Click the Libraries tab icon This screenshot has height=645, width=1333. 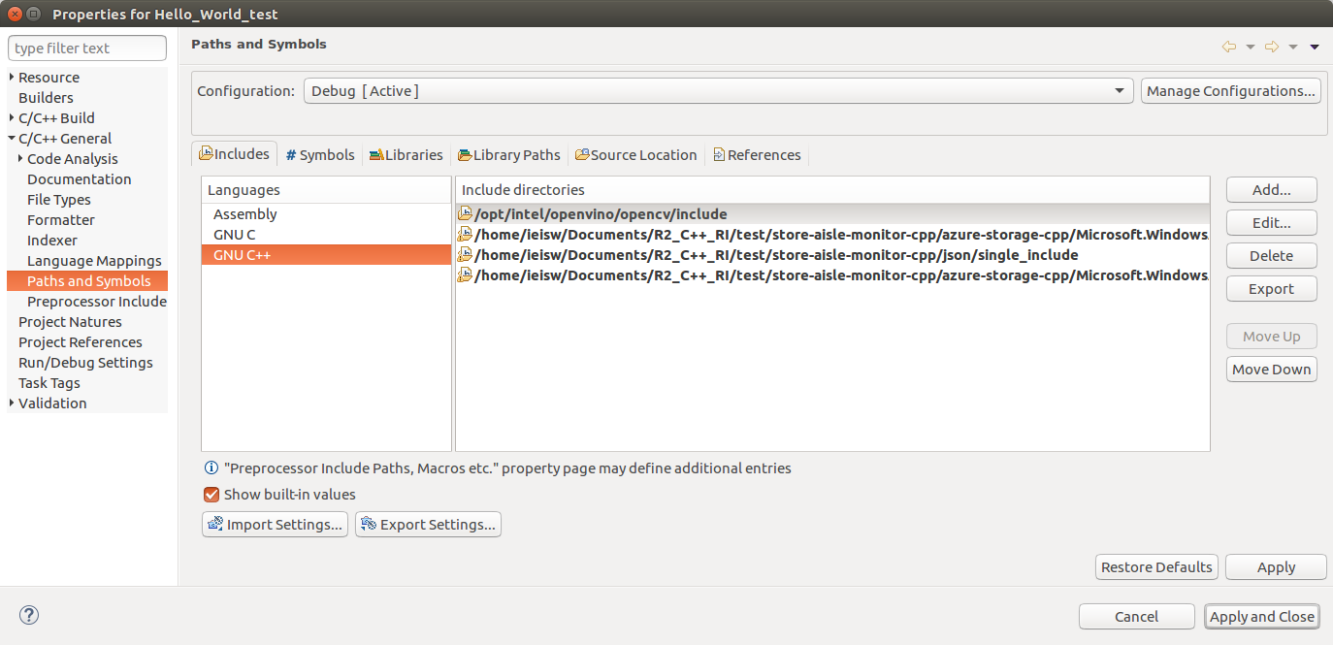(376, 155)
